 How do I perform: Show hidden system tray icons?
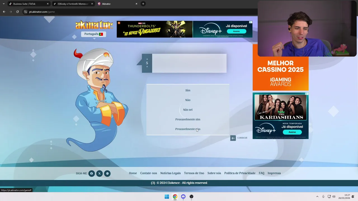coord(317,197)
